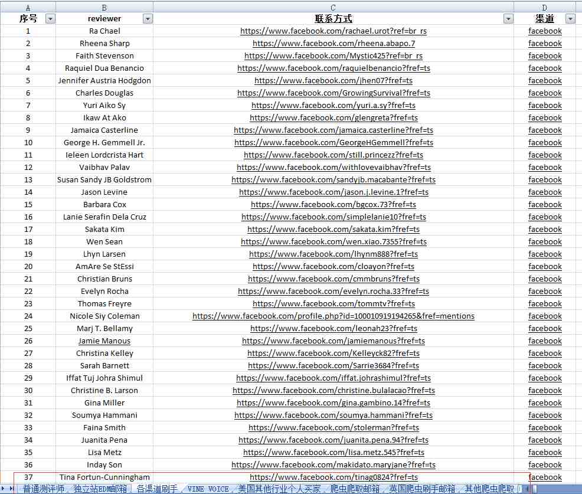582x494 pixels.
Task: Switch to the 独立站EDM邮箱 sheet tab
Action: click(x=100, y=489)
